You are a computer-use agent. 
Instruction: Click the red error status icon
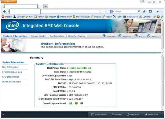pyautogui.click(x=158, y=17)
